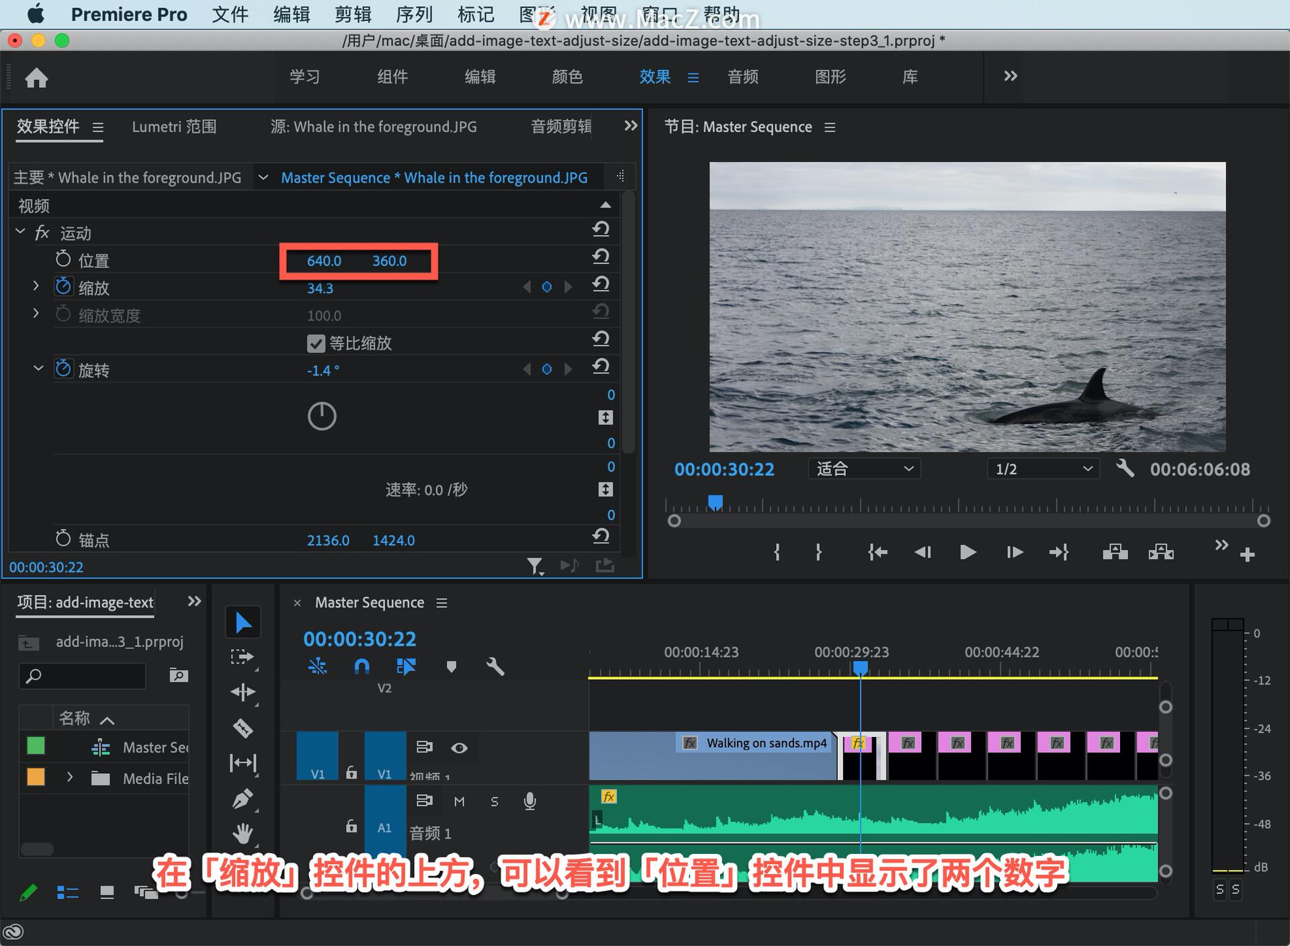Click the timeline wrench settings icon
Screen dimensions: 1290x946
495,666
